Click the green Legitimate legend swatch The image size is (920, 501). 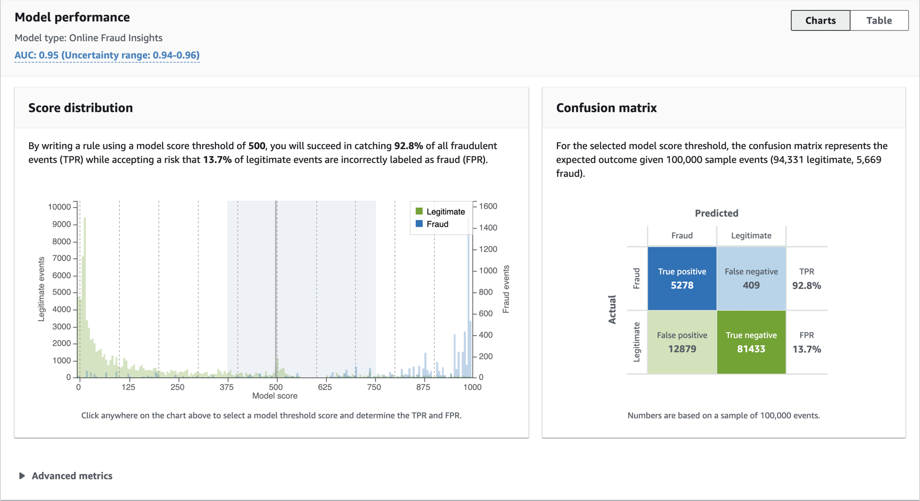click(x=419, y=211)
